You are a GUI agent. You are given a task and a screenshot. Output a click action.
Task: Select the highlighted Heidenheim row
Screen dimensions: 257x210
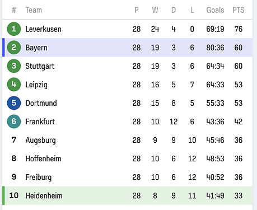[x=127, y=195]
